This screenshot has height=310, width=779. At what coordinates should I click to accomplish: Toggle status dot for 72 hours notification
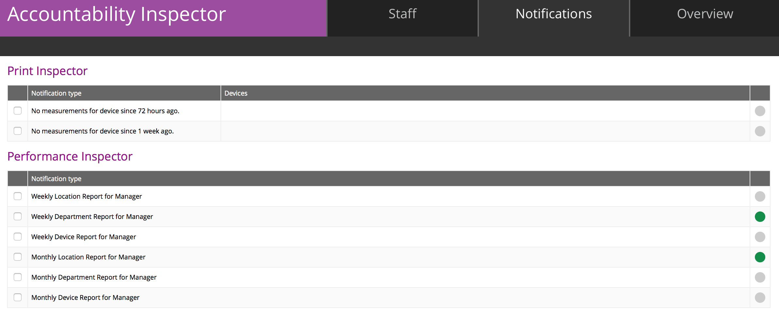pyautogui.click(x=760, y=111)
